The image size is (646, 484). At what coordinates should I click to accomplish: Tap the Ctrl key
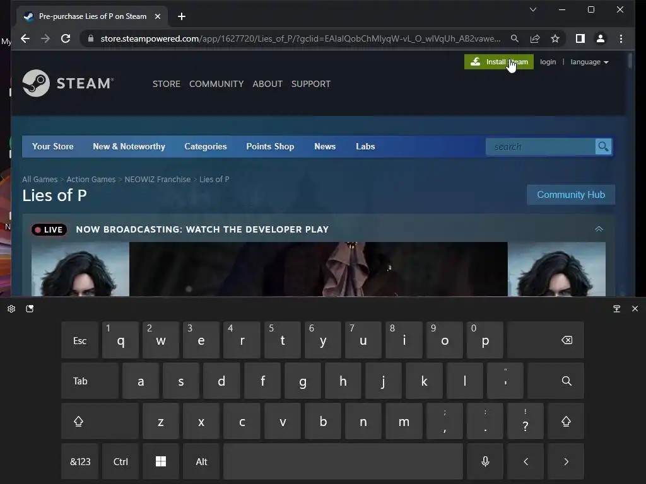(120, 461)
